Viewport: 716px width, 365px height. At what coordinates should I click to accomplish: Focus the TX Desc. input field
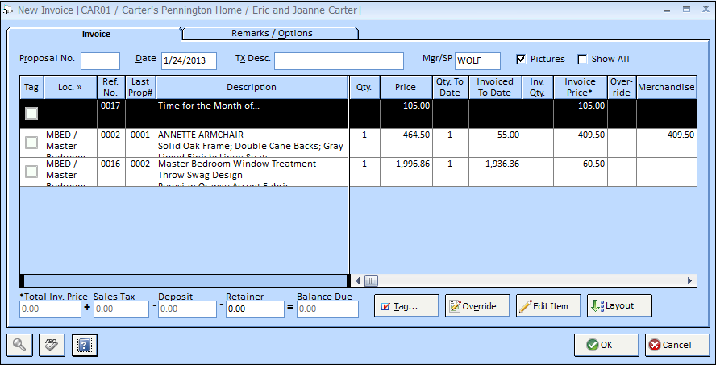[339, 61]
